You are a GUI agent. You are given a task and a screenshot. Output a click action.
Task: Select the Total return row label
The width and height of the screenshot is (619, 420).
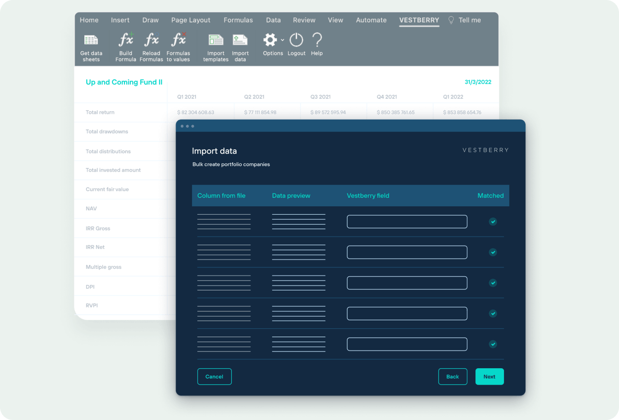pos(100,112)
